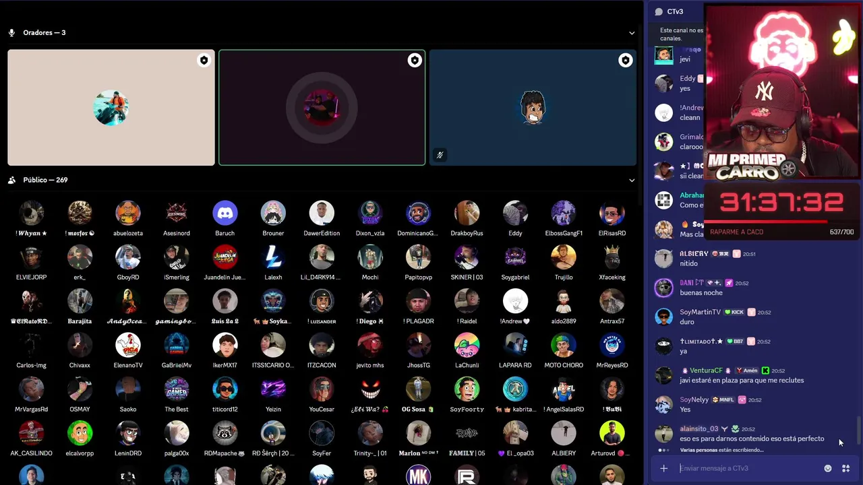Click the 'DominicanoG...' username in audience
Image resolution: width=863 pixels, height=485 pixels.
tap(418, 233)
